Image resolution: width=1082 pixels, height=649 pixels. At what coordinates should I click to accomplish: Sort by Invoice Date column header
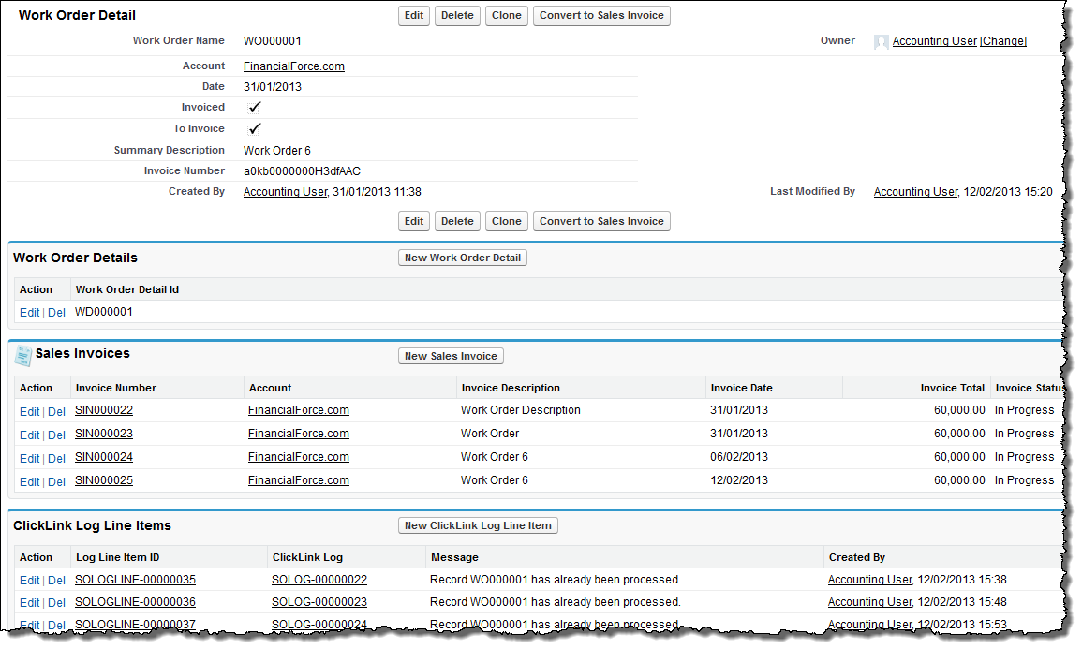pyautogui.click(x=741, y=388)
